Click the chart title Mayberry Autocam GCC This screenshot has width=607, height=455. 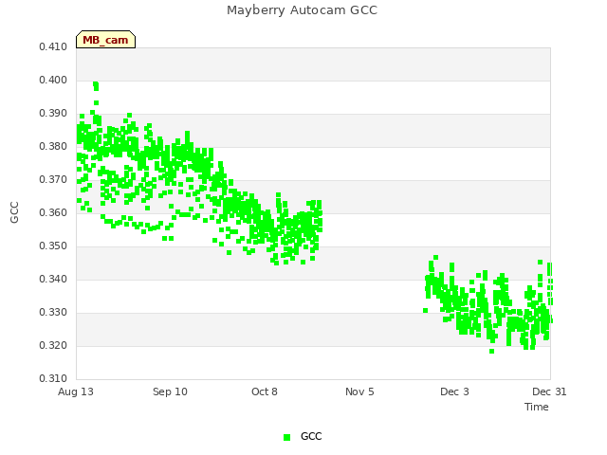pos(302,10)
